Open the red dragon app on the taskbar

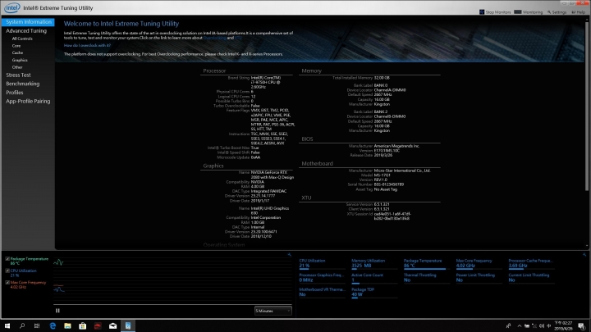[98, 326]
